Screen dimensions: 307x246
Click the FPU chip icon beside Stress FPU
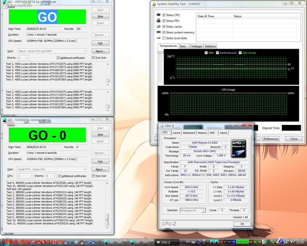click(x=159, y=20)
